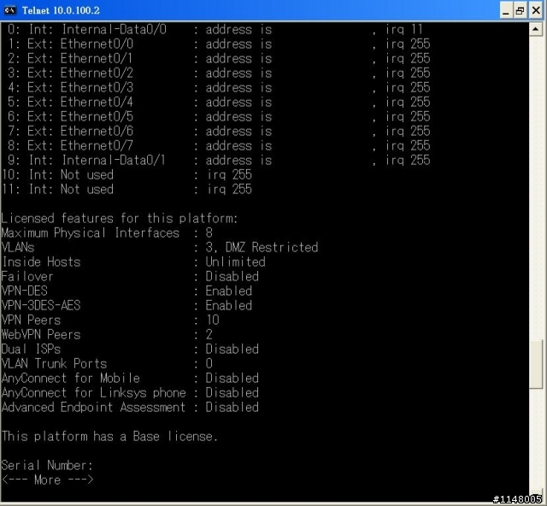Click the '10: Int: Not used' line
Image resolution: width=547 pixels, height=506 pixels.
point(127,174)
